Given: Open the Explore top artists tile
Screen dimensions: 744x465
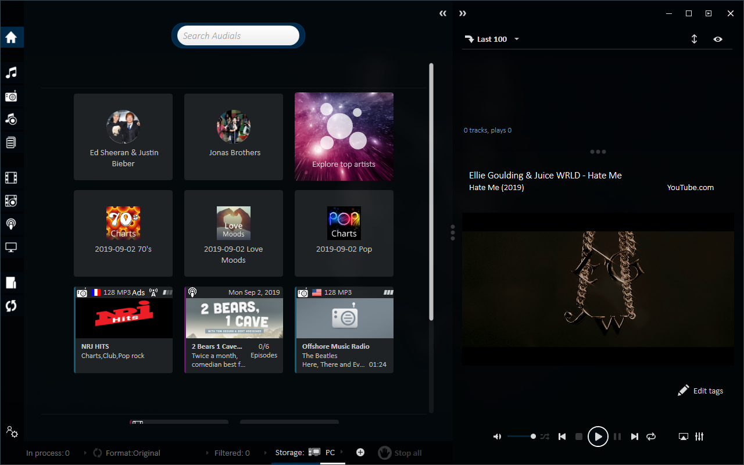Looking at the screenshot, I should coord(344,137).
